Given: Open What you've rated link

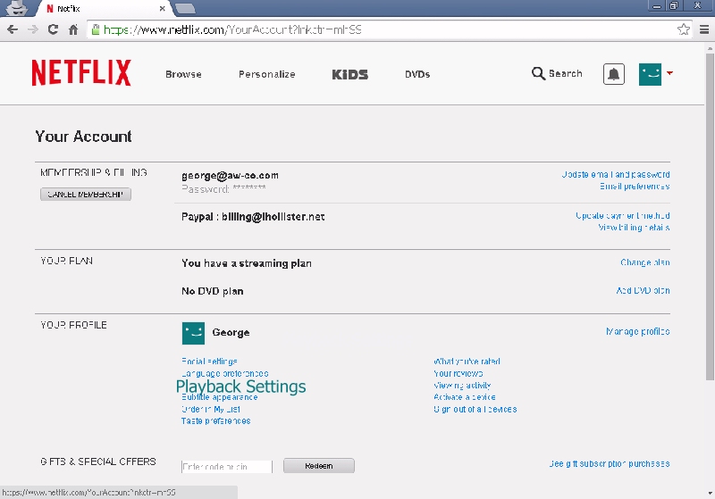Looking at the screenshot, I should click(x=467, y=362).
